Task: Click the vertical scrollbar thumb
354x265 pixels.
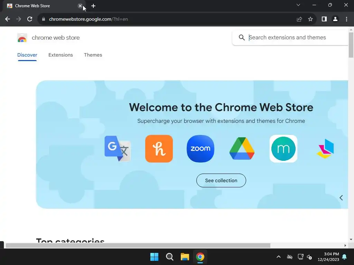Action: (x=351, y=45)
